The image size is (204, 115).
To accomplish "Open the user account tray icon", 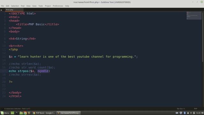I will click(x=188, y=113).
